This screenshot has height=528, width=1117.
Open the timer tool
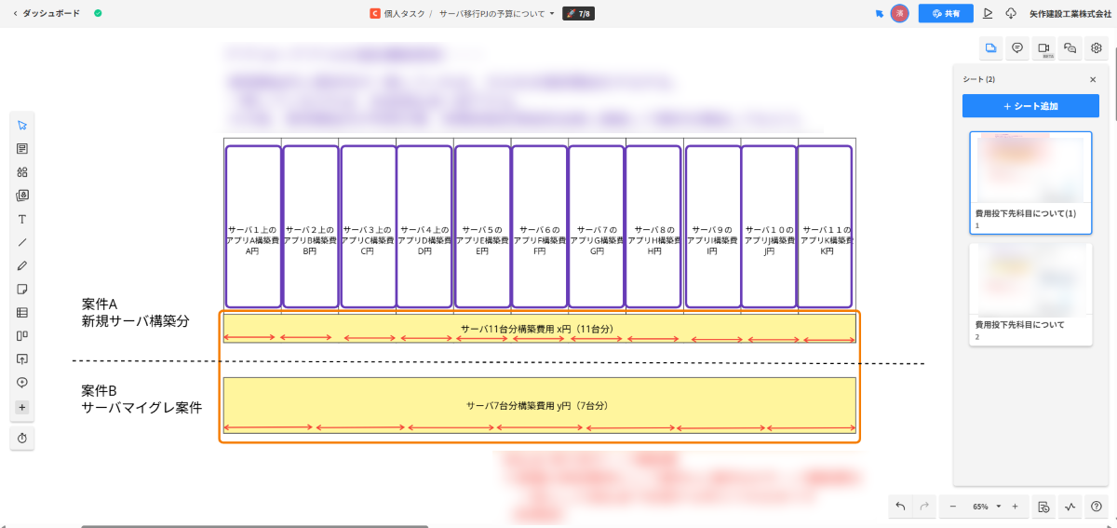(22, 437)
